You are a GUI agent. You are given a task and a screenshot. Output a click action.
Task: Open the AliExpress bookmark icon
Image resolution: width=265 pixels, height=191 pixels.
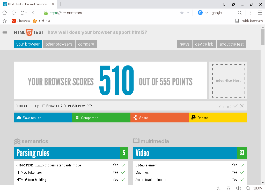click(14, 20)
